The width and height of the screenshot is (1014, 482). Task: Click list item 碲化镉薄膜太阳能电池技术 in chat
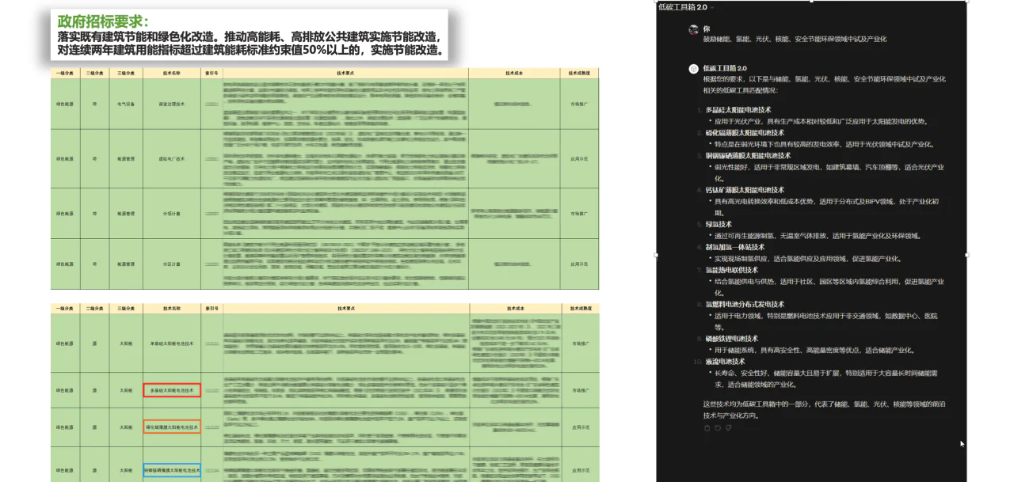tap(745, 133)
